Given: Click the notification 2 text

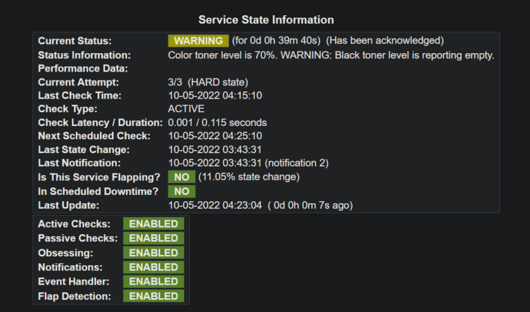Looking at the screenshot, I should (x=297, y=163).
